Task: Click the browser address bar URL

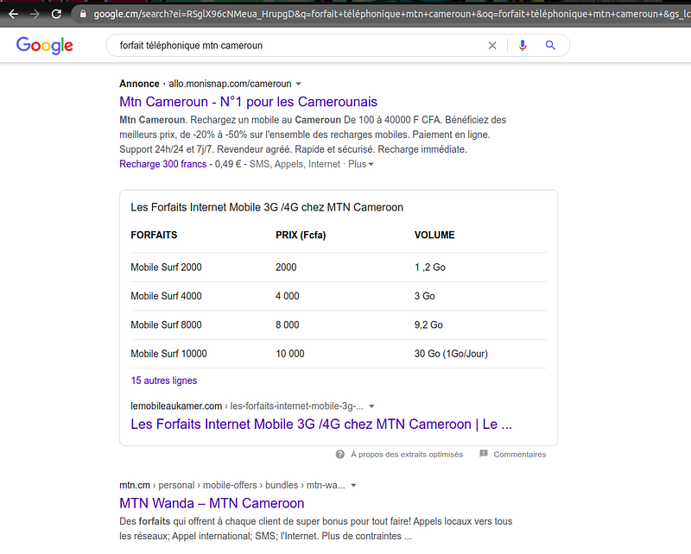Action: (390, 14)
